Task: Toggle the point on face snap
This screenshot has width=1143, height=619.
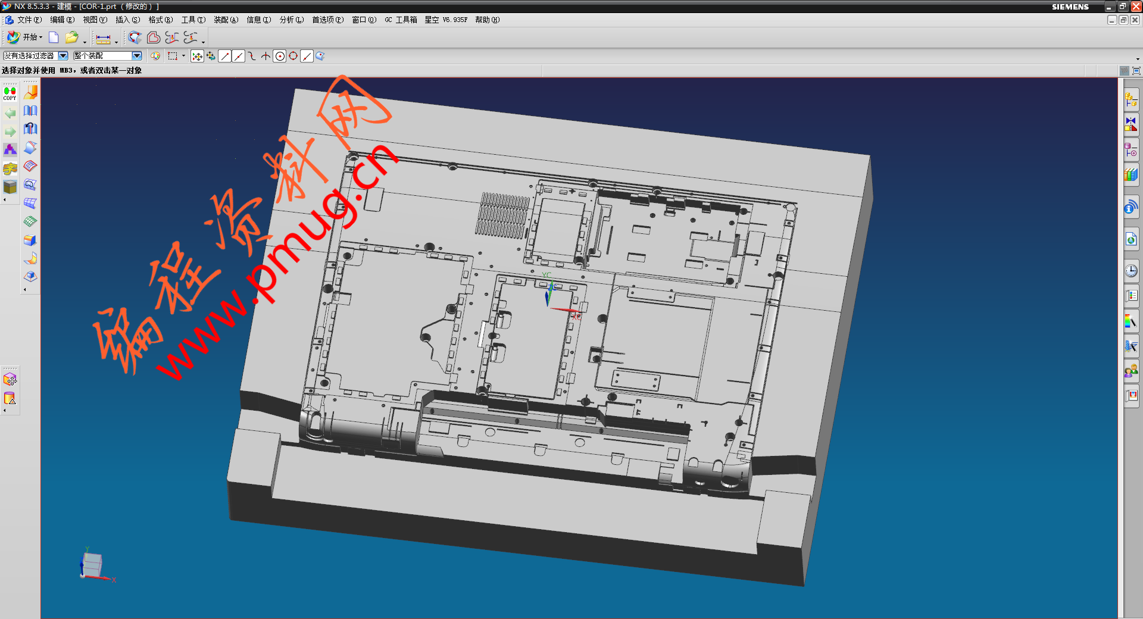Action: click(320, 56)
